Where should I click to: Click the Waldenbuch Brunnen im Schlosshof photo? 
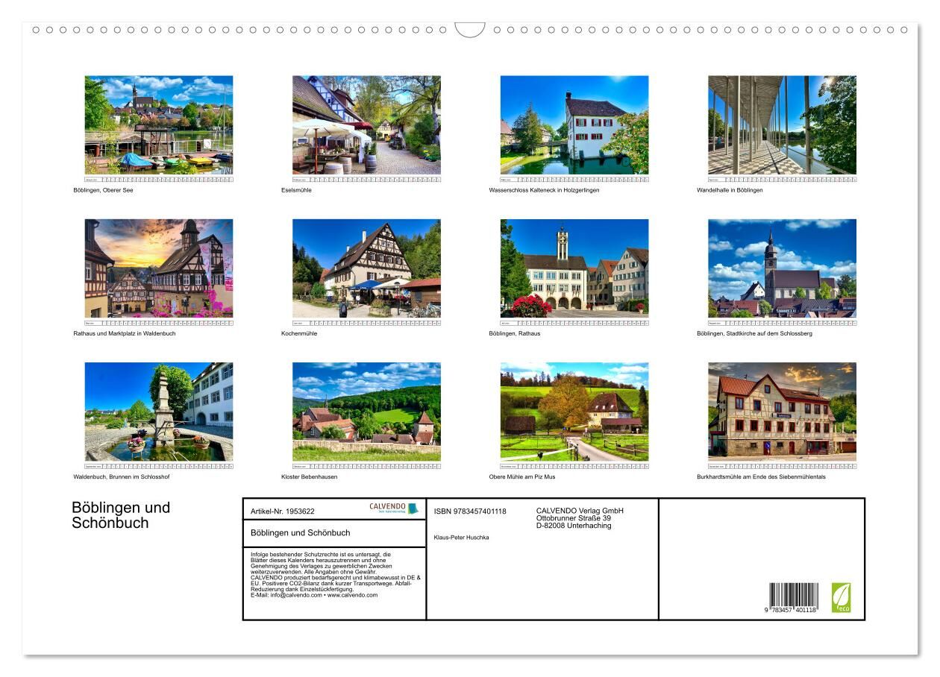pyautogui.click(x=158, y=412)
